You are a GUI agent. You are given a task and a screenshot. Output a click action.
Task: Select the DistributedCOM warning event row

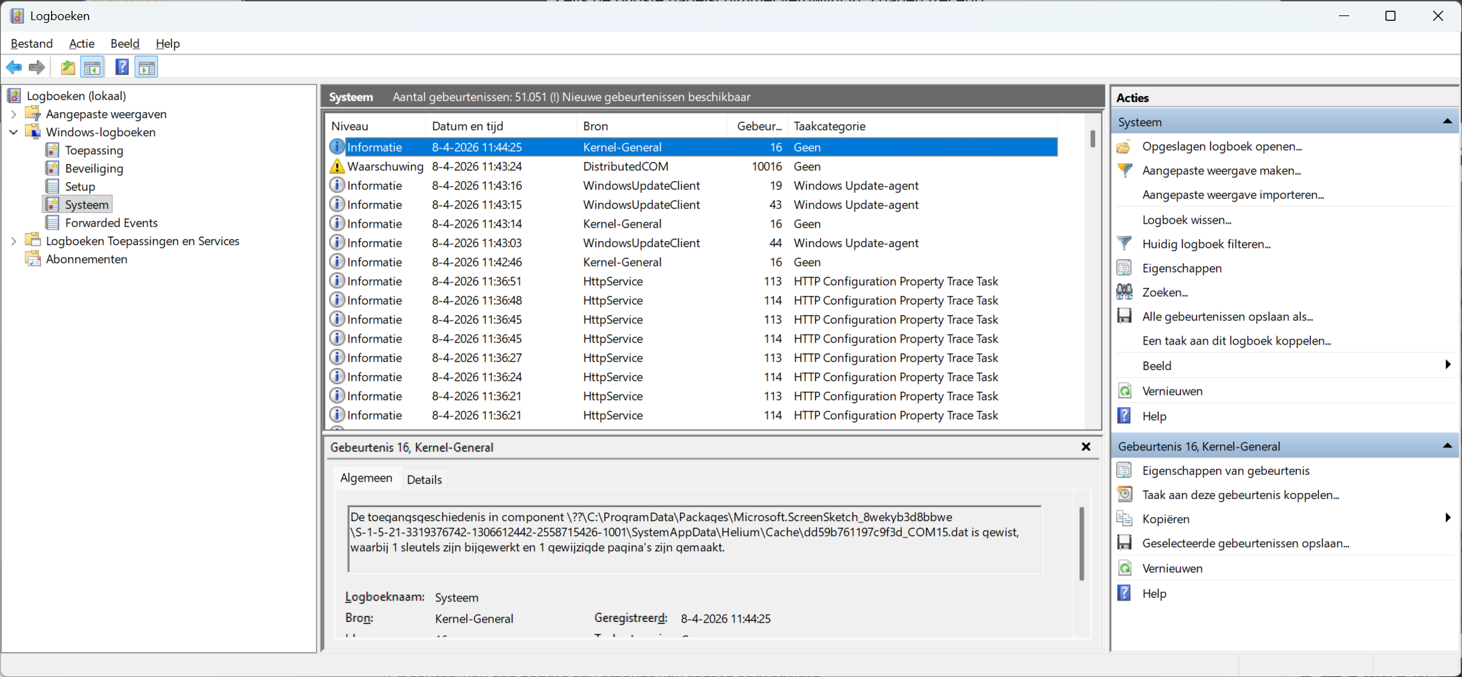tap(693, 166)
